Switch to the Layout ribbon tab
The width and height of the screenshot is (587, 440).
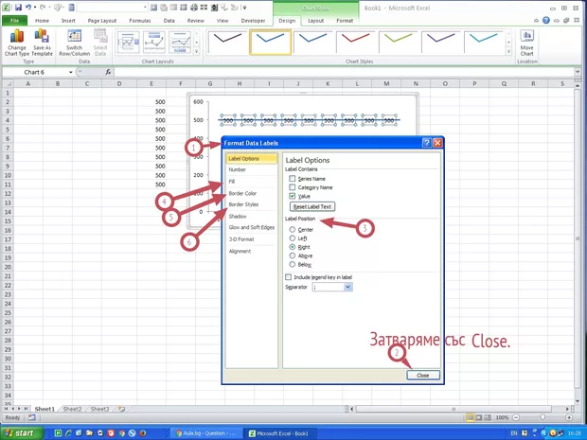[318, 19]
